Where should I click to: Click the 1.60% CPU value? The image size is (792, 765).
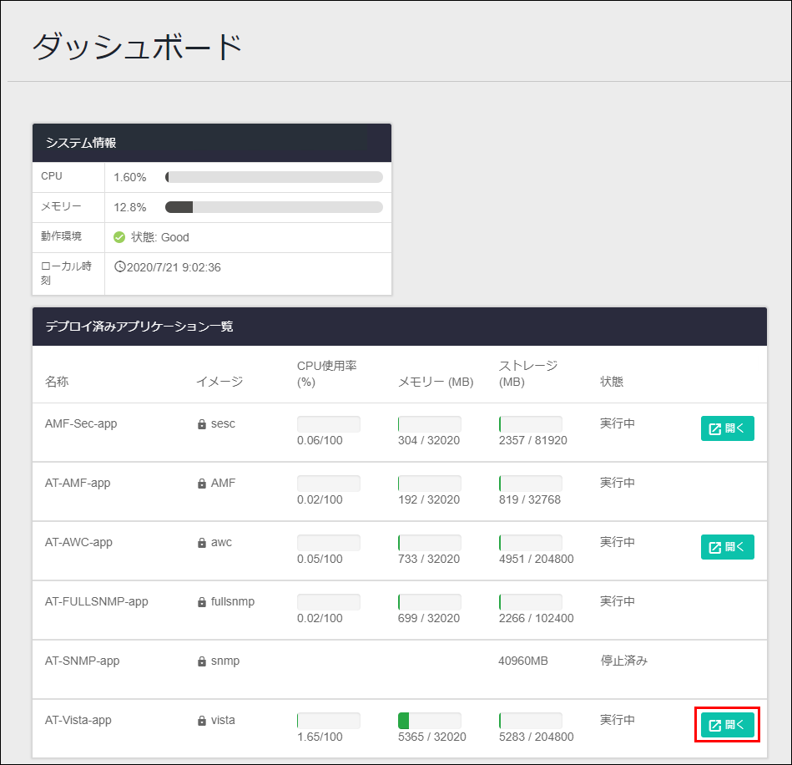130,178
